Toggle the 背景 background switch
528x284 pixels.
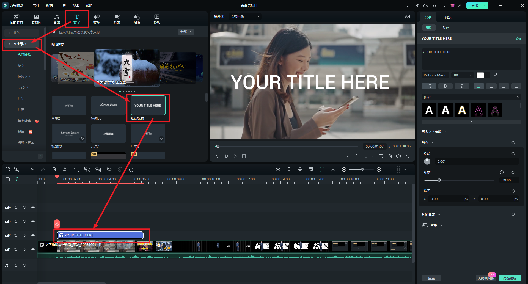tap(425, 225)
